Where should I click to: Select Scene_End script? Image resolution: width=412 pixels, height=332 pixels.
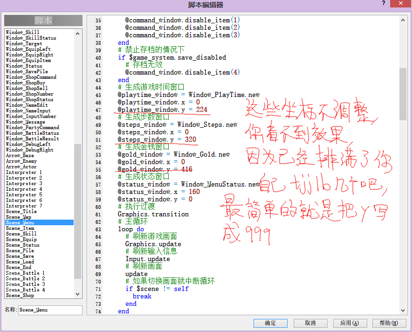tap(18, 267)
